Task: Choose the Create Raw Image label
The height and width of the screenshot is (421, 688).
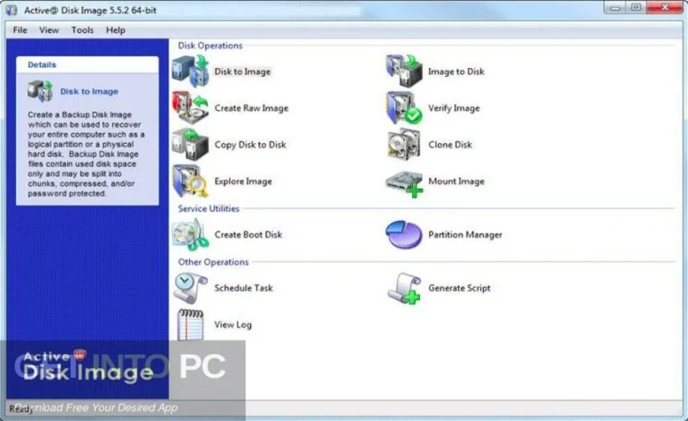Action: (252, 108)
